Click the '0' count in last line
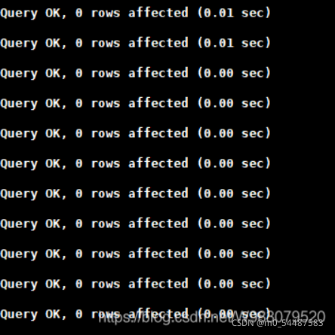The width and height of the screenshot is (335, 335). coord(79,314)
